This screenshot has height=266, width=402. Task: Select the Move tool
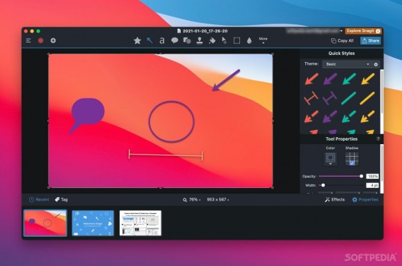click(x=225, y=40)
